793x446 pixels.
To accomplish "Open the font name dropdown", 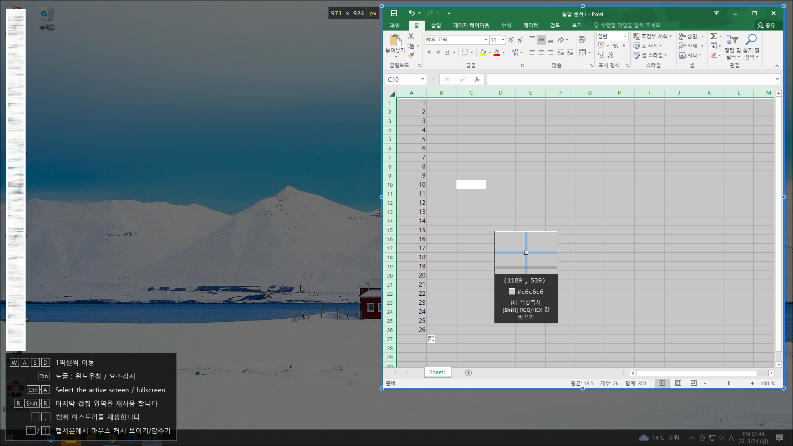I will point(486,40).
